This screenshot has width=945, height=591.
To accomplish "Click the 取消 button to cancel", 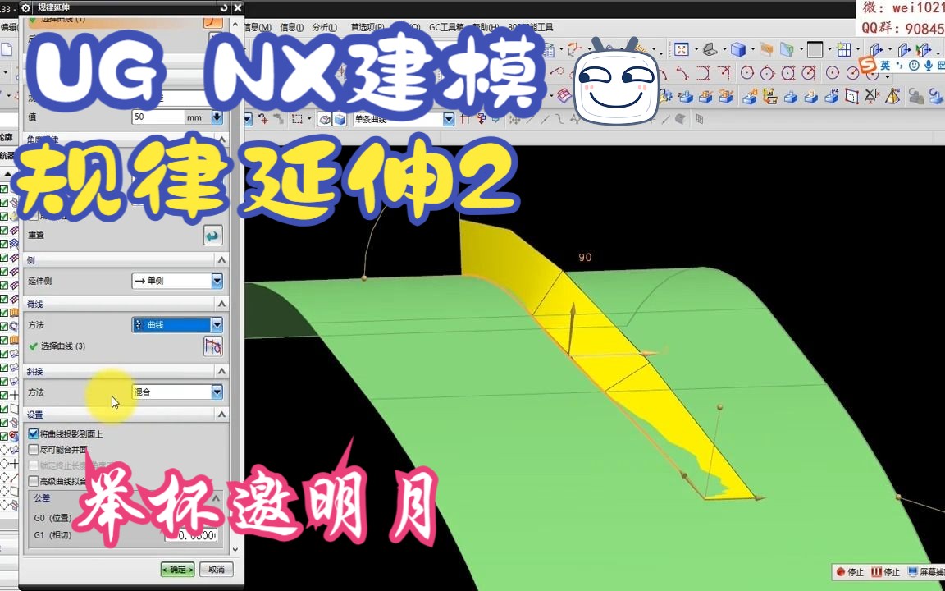I will pyautogui.click(x=216, y=569).
